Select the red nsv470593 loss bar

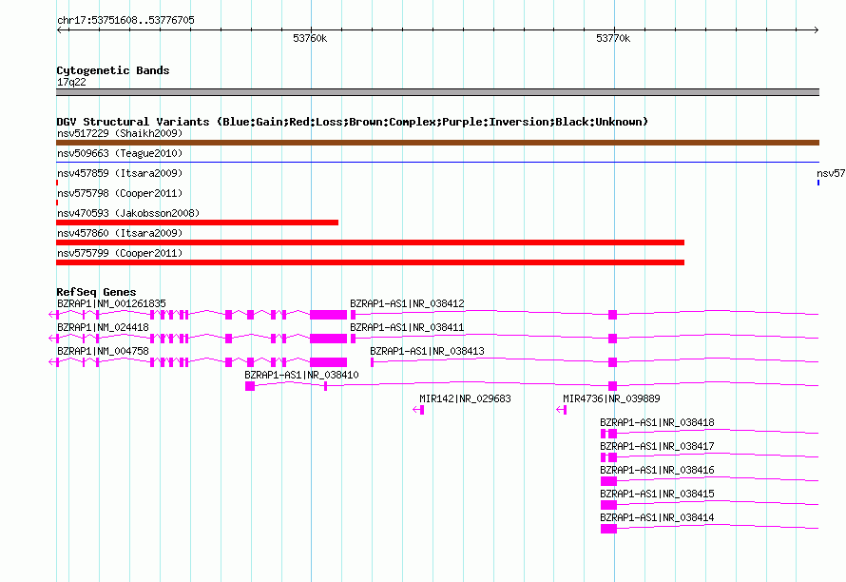[x=197, y=223]
